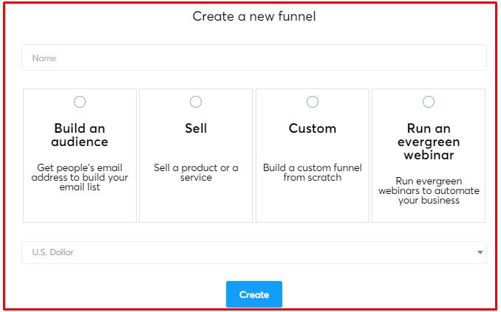This screenshot has height=312, width=501.
Task: Click the Build an audience heading
Action: pos(80,135)
